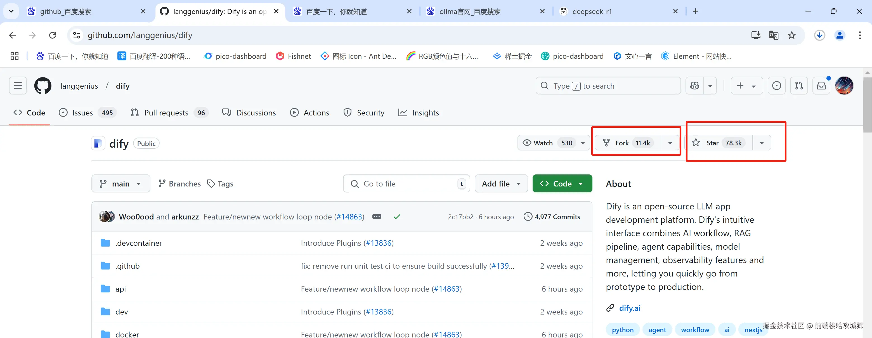Open the dify.ai website link
The height and width of the screenshot is (338, 872).
pyautogui.click(x=629, y=308)
